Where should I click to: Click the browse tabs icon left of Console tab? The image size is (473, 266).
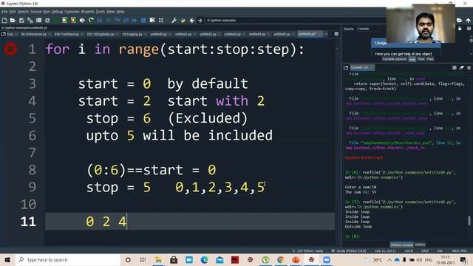[346, 67]
